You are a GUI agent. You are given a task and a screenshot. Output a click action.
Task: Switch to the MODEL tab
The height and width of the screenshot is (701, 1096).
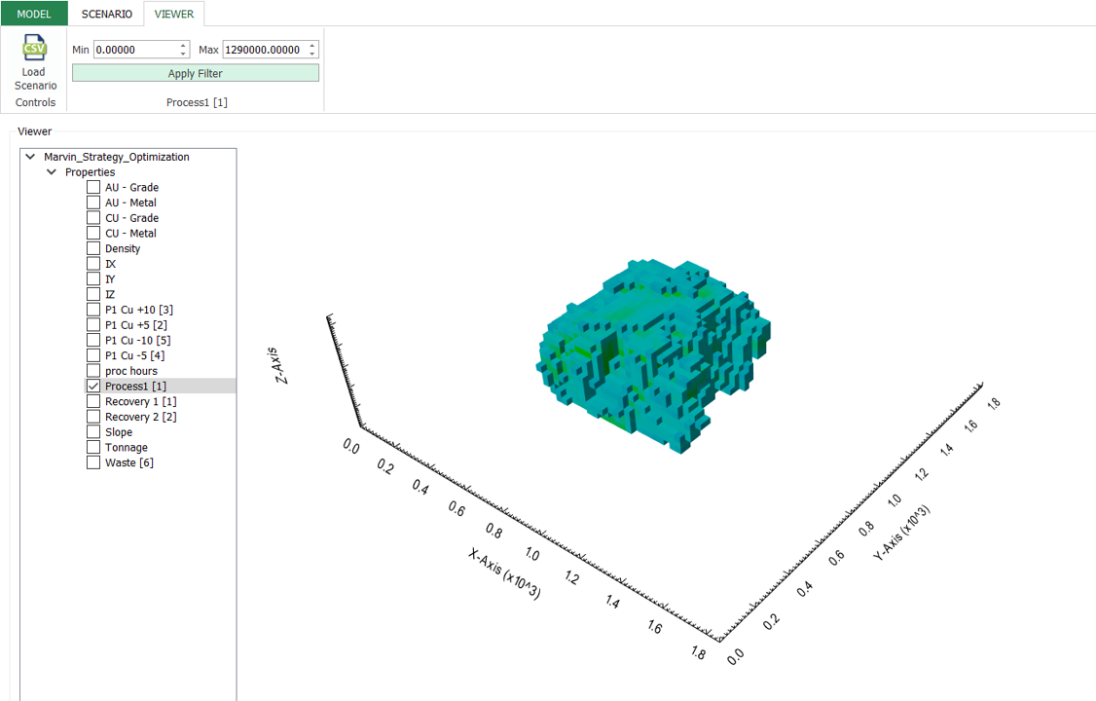34,14
